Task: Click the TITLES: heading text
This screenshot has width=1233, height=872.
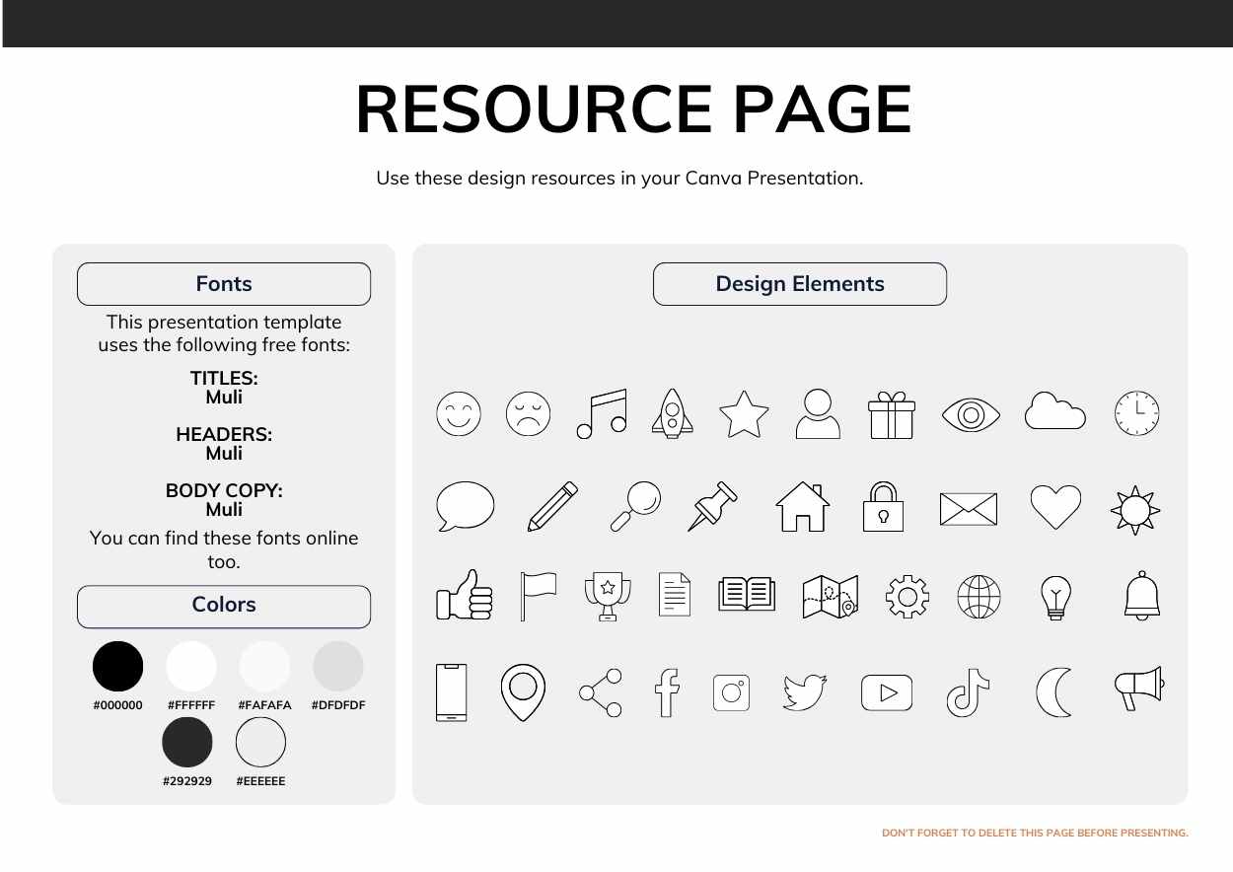Action: click(x=224, y=378)
